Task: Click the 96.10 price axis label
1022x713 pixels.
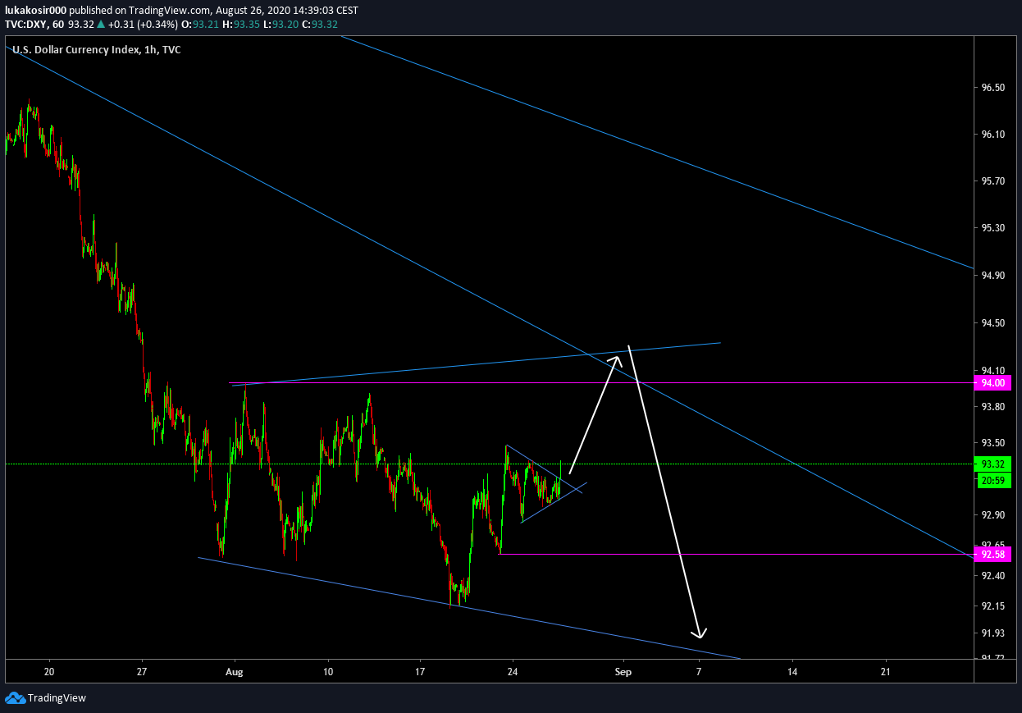Action: (992, 134)
